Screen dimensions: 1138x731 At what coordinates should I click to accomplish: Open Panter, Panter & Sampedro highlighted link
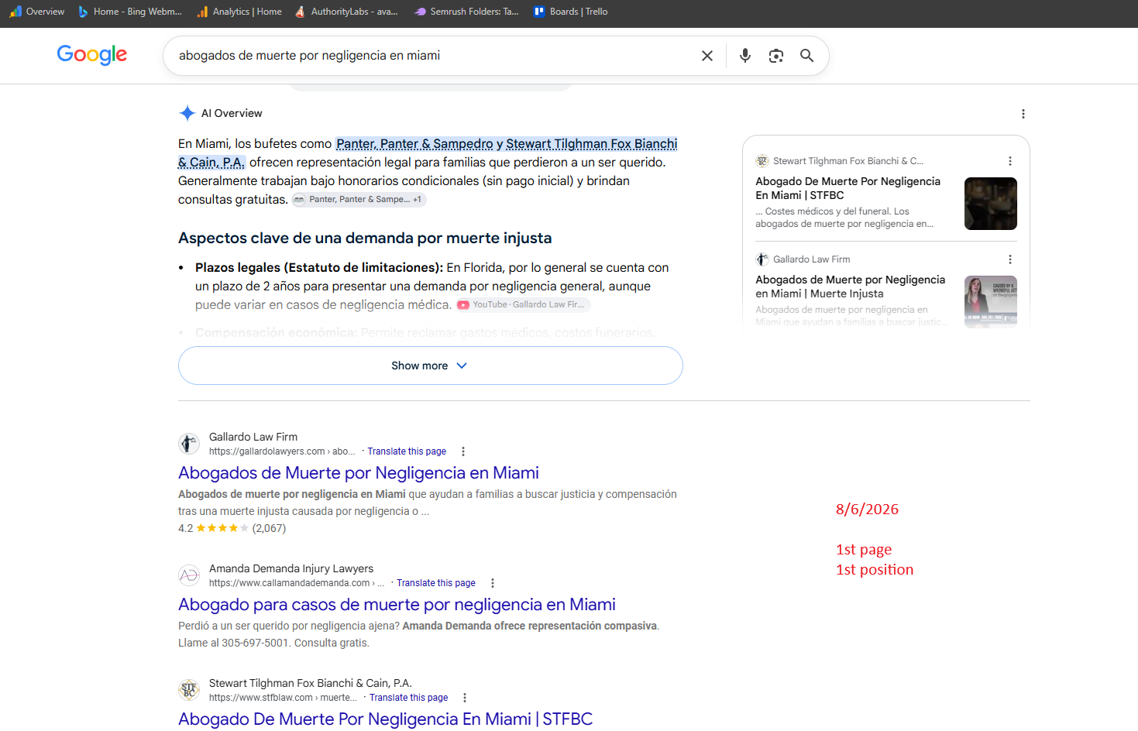[414, 143]
